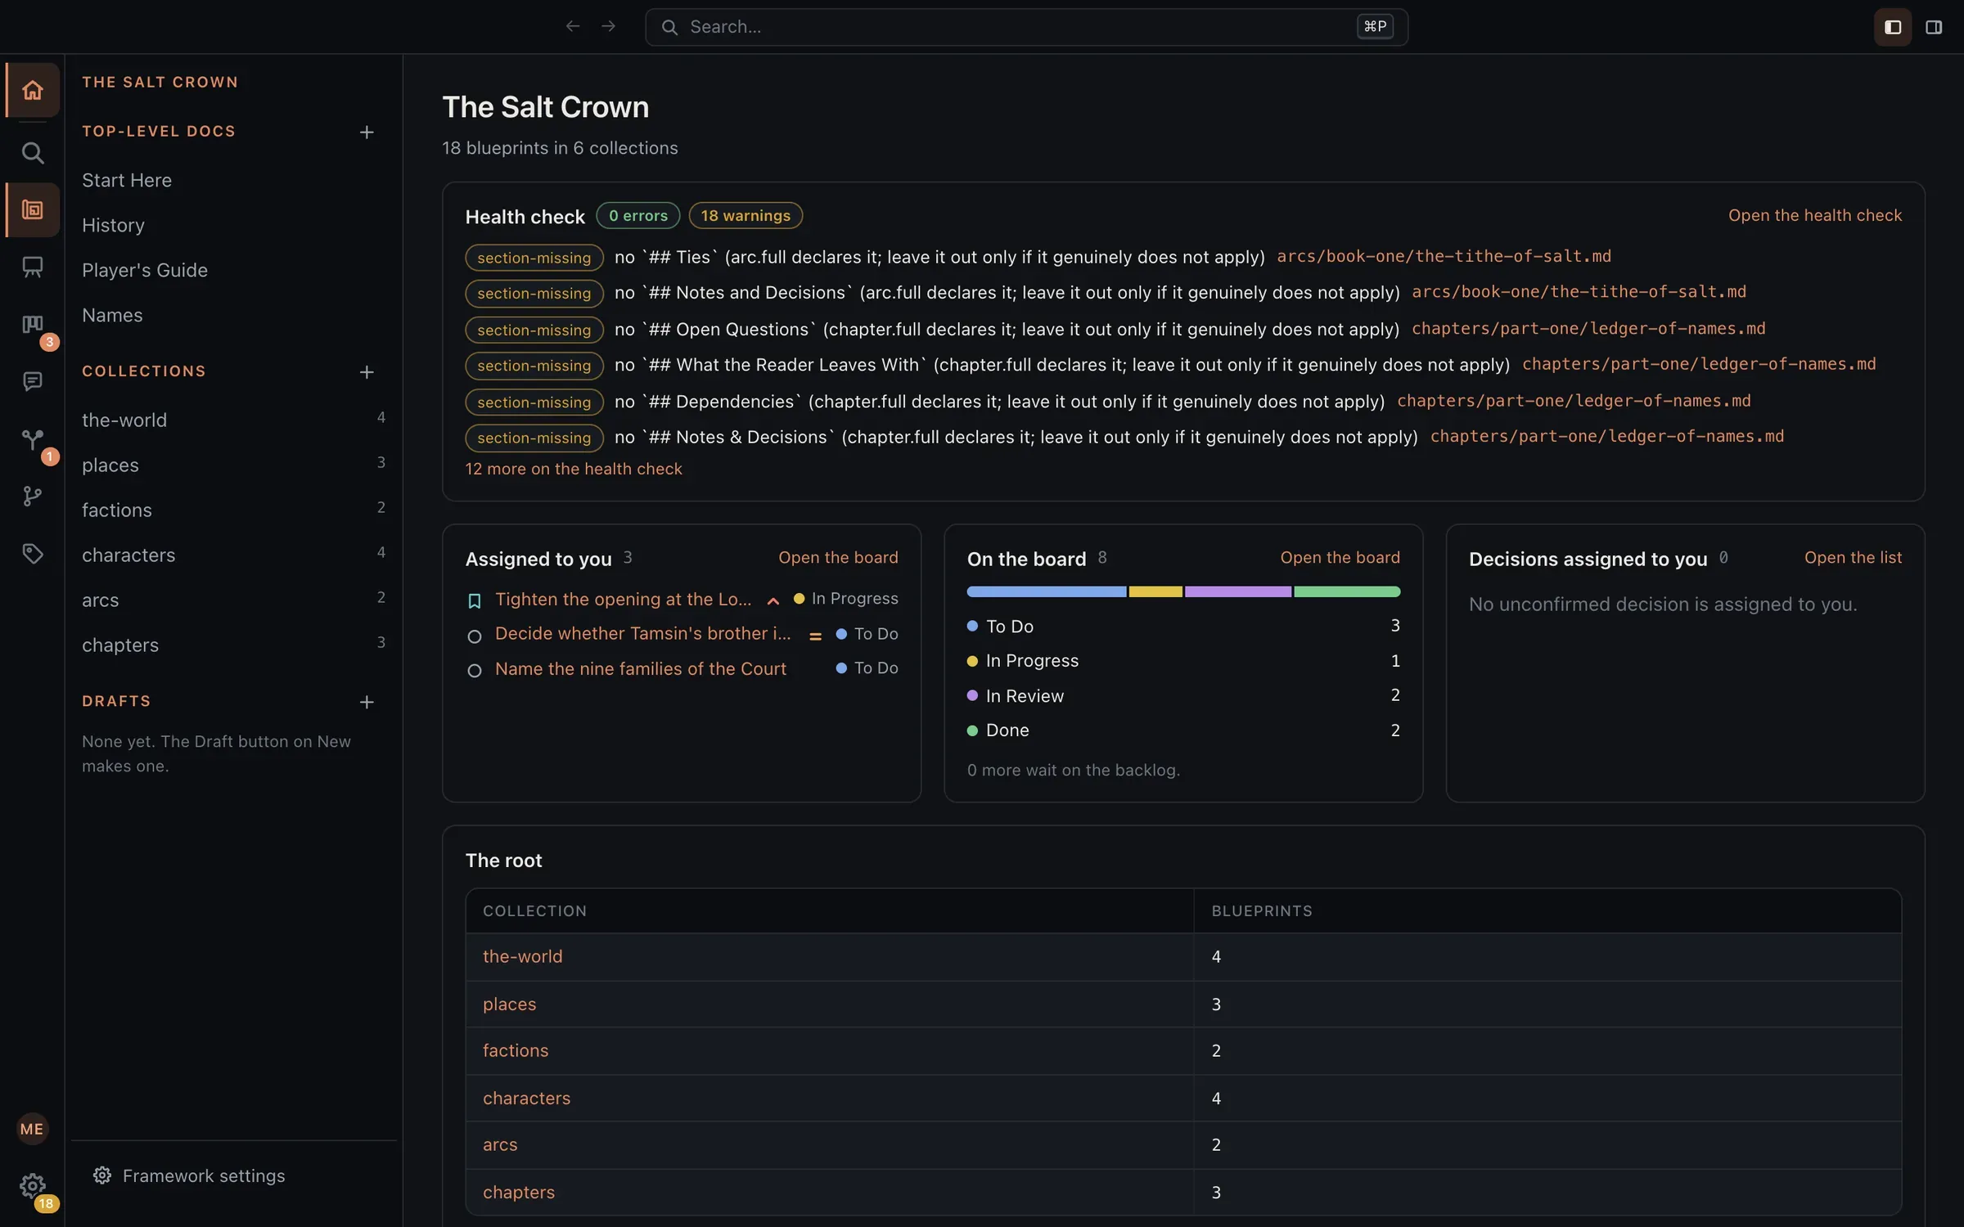Open the the-world collection in sidebar
The width and height of the screenshot is (1964, 1227).
[x=233, y=420]
